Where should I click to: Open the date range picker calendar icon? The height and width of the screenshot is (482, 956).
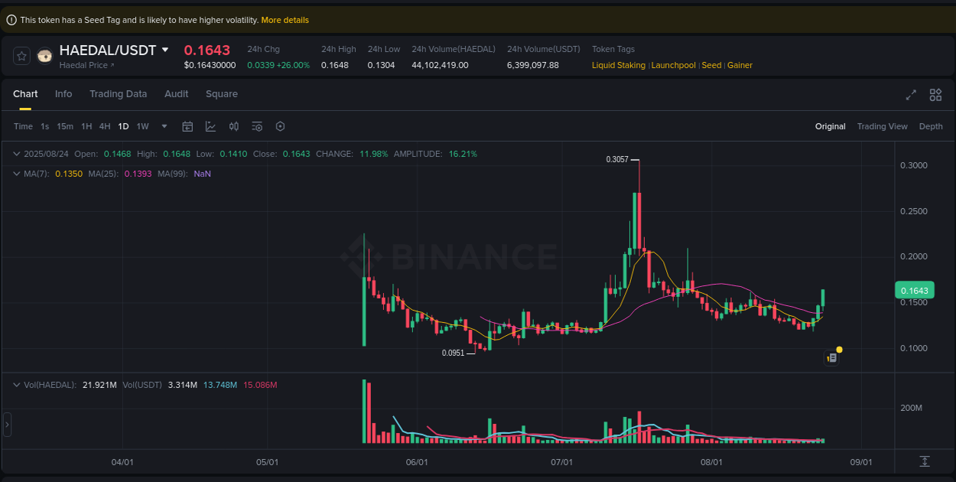(187, 126)
